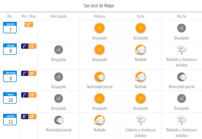Click the rain icon for Tuesday afternoon
Image resolution: width=202 pixels, height=139 pixels.
[141, 119]
